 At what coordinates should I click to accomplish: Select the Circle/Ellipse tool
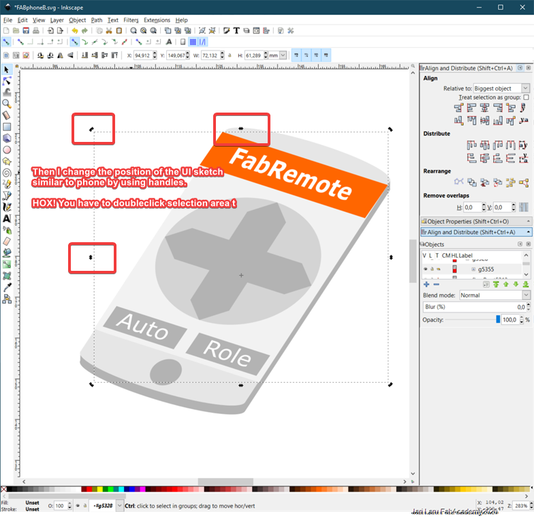tap(7, 150)
